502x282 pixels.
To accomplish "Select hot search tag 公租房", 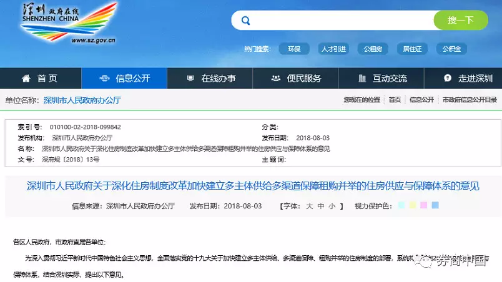I will [x=373, y=49].
